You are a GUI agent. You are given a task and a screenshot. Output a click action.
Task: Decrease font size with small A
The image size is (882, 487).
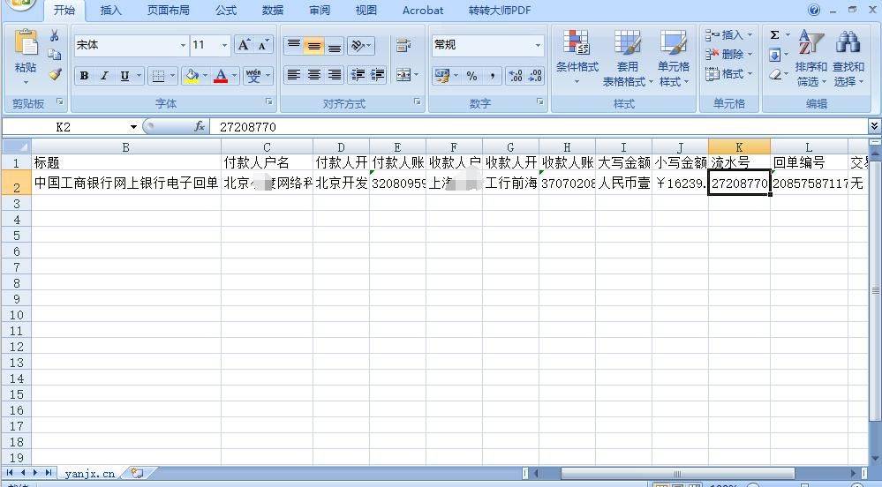click(263, 45)
